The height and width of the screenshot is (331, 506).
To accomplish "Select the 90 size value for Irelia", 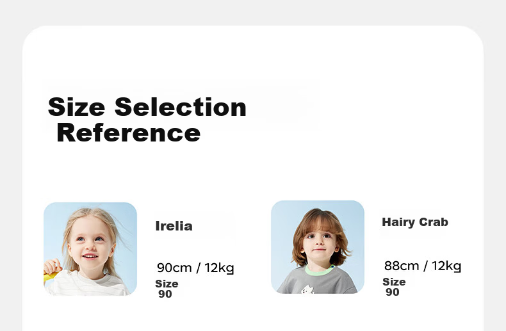I will point(165,295).
